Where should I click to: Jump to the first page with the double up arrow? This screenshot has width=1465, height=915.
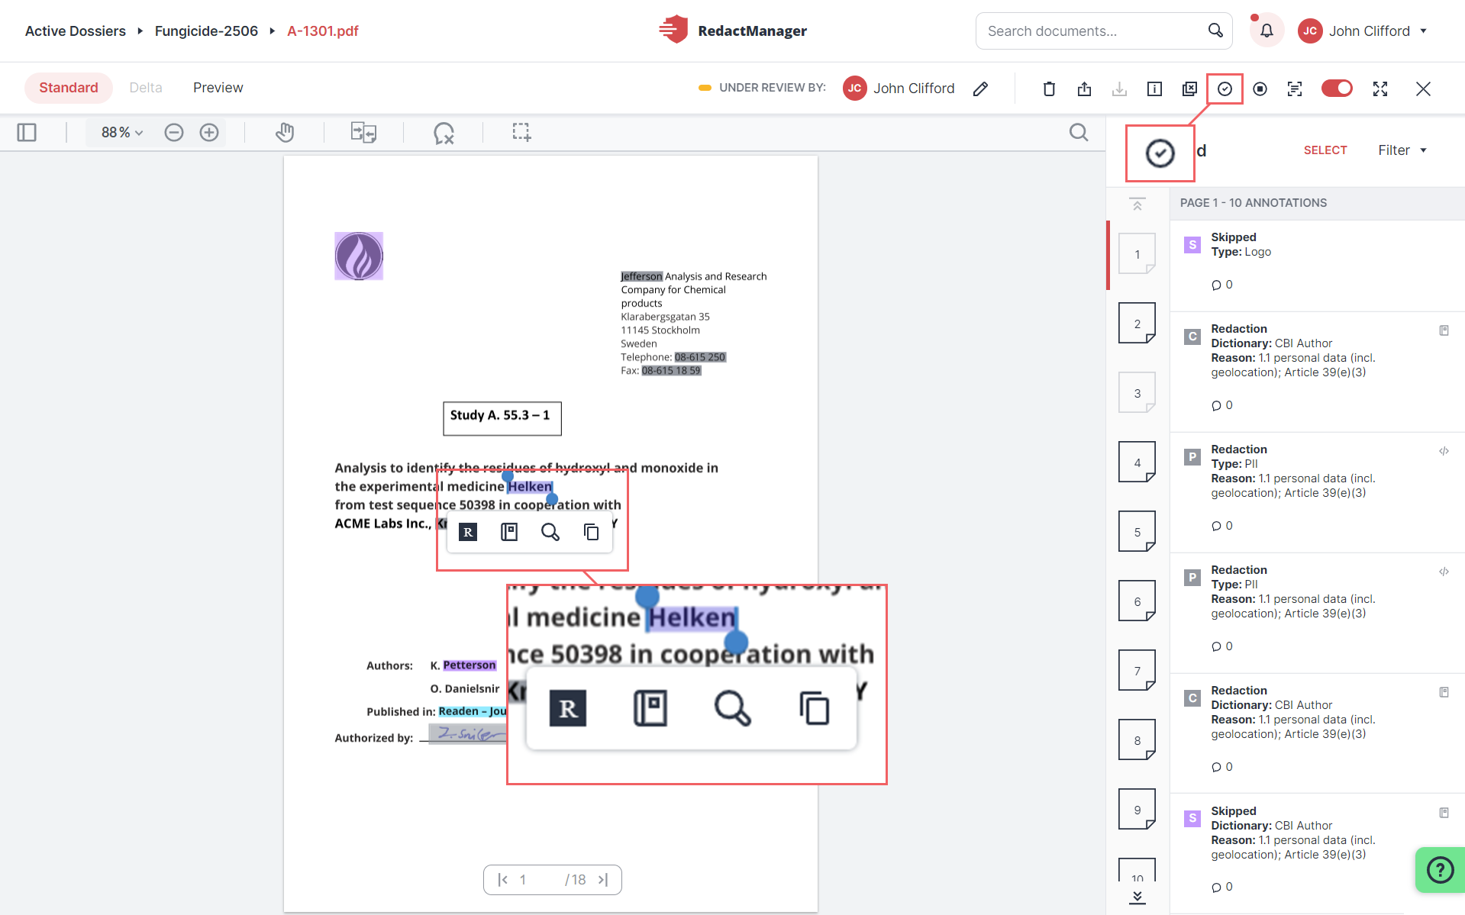click(x=1137, y=205)
